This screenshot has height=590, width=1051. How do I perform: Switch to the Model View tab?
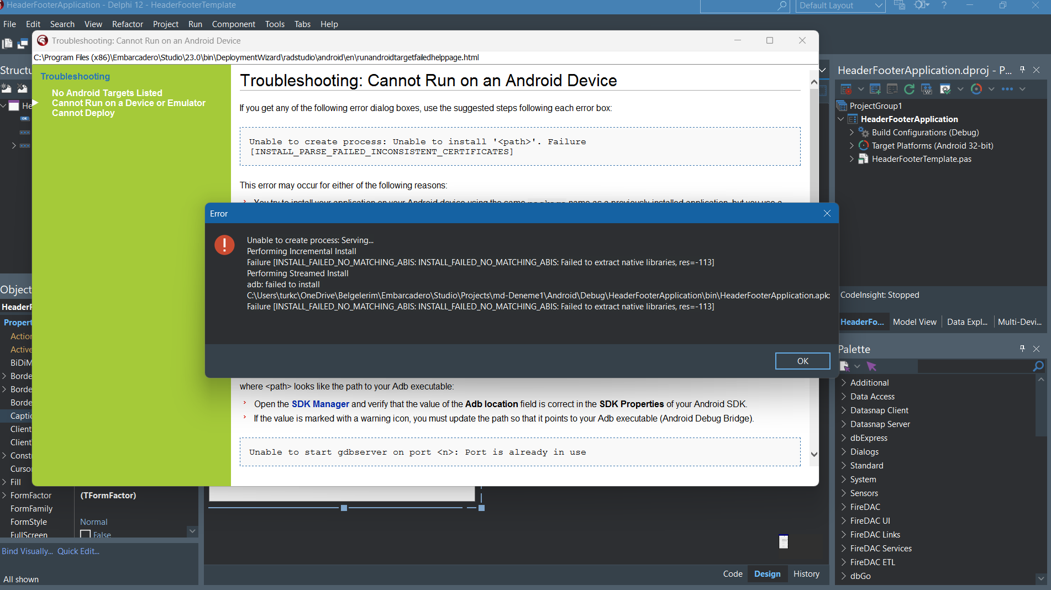click(x=915, y=322)
